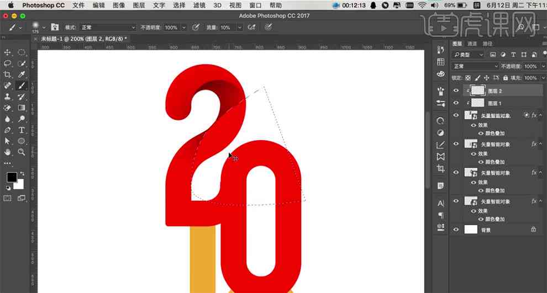This screenshot has height=293, width=547.
Task: Toggle visibility of the 背景 layer
Action: click(x=456, y=230)
